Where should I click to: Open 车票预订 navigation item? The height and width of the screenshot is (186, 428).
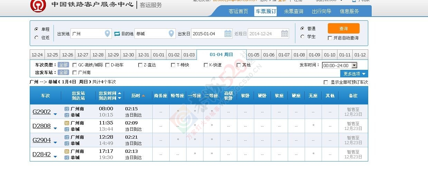[266, 11]
